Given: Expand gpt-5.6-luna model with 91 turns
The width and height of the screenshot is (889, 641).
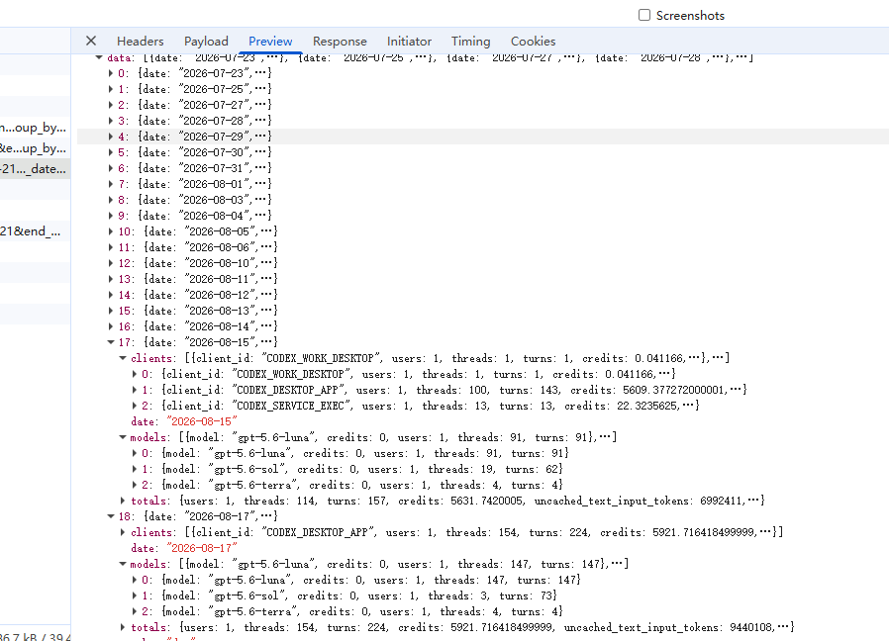Looking at the screenshot, I should coord(135,453).
